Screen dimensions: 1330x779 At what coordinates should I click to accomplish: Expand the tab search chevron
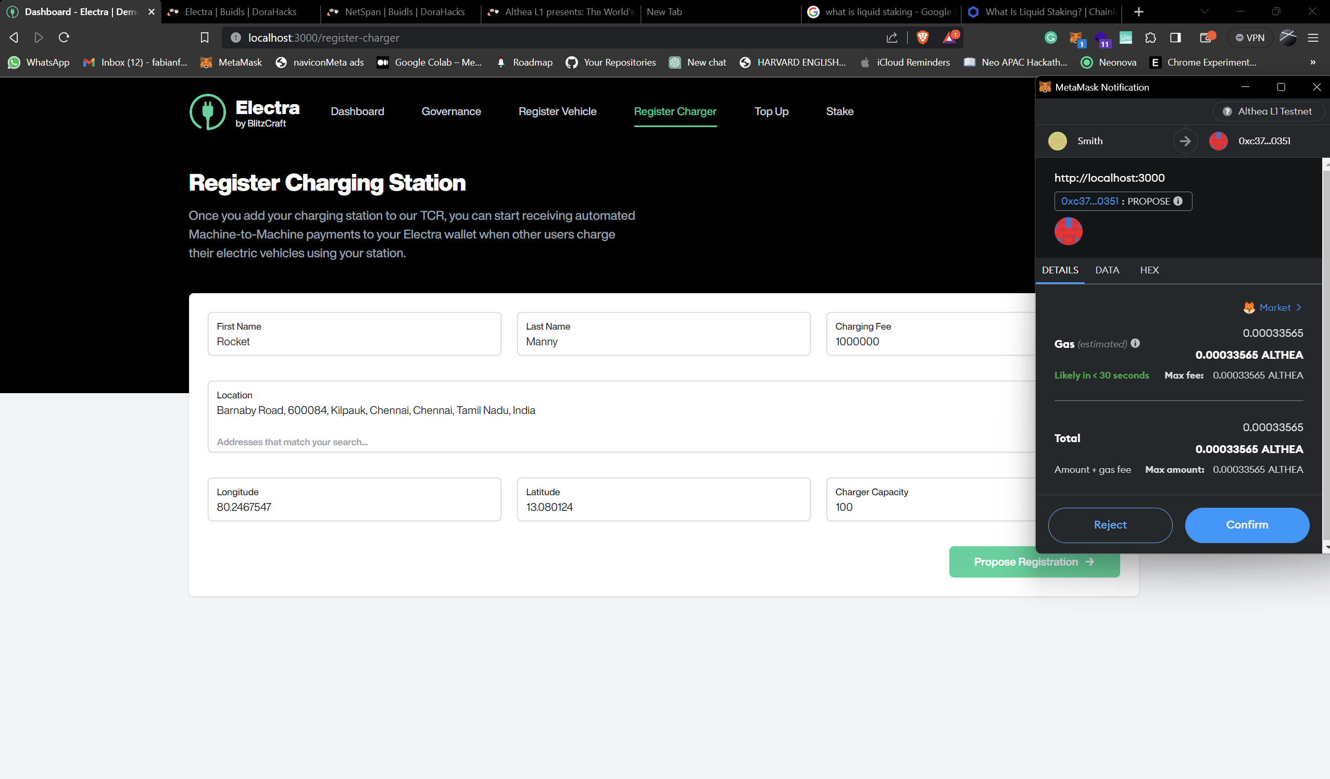tap(1204, 11)
